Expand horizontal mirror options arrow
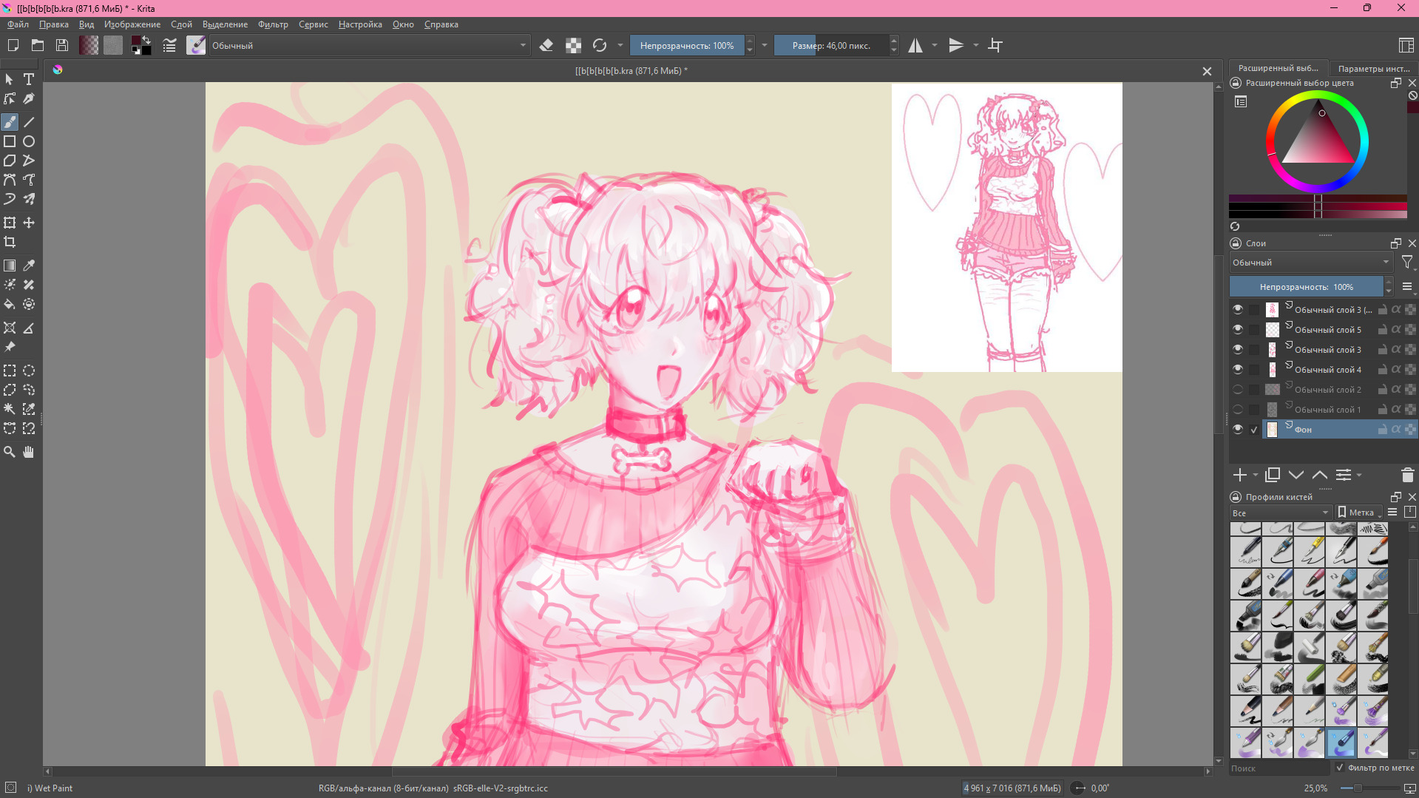This screenshot has width=1419, height=798. (935, 45)
